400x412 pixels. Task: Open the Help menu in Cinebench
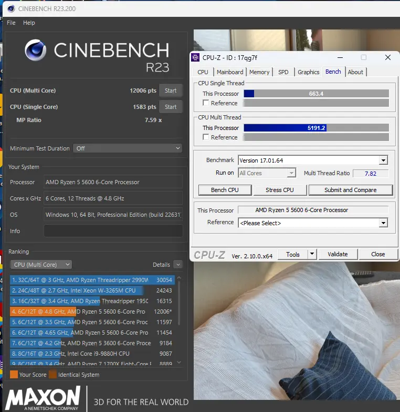click(29, 23)
